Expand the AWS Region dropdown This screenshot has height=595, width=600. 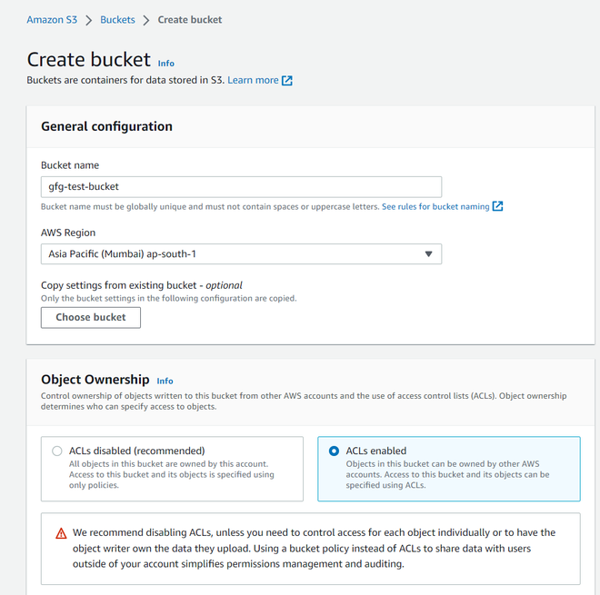tap(241, 254)
